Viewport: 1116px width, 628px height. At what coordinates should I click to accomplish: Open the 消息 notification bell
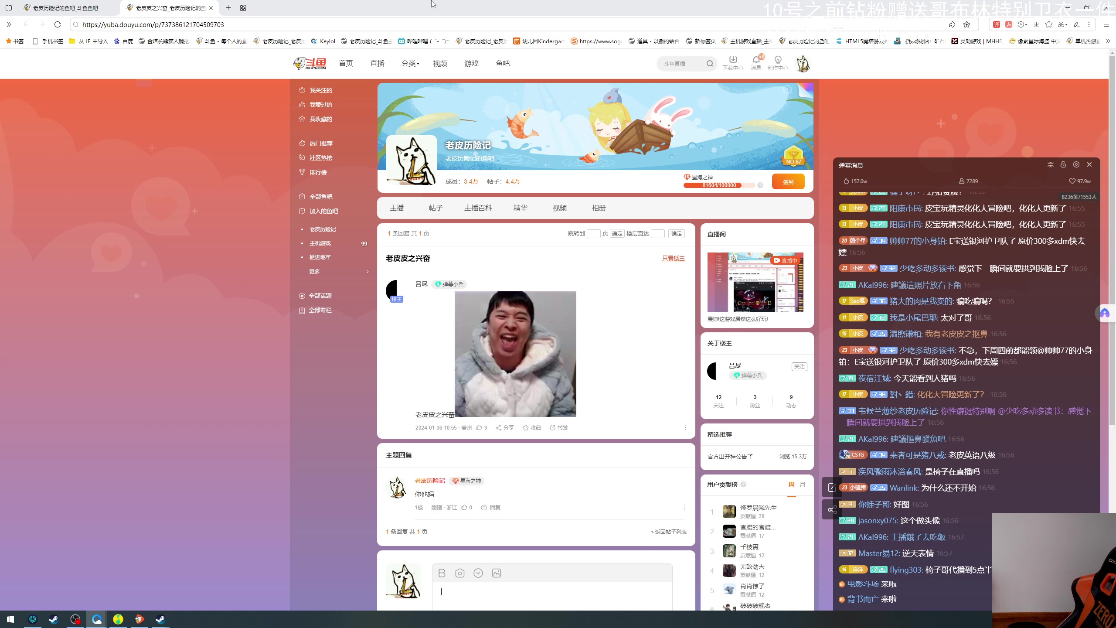755,60
